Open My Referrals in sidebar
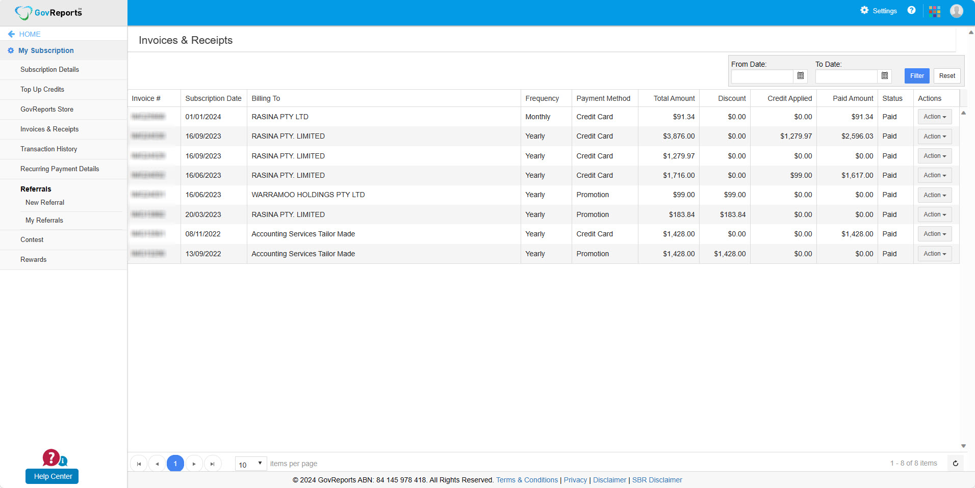The width and height of the screenshot is (975, 488). 44,221
